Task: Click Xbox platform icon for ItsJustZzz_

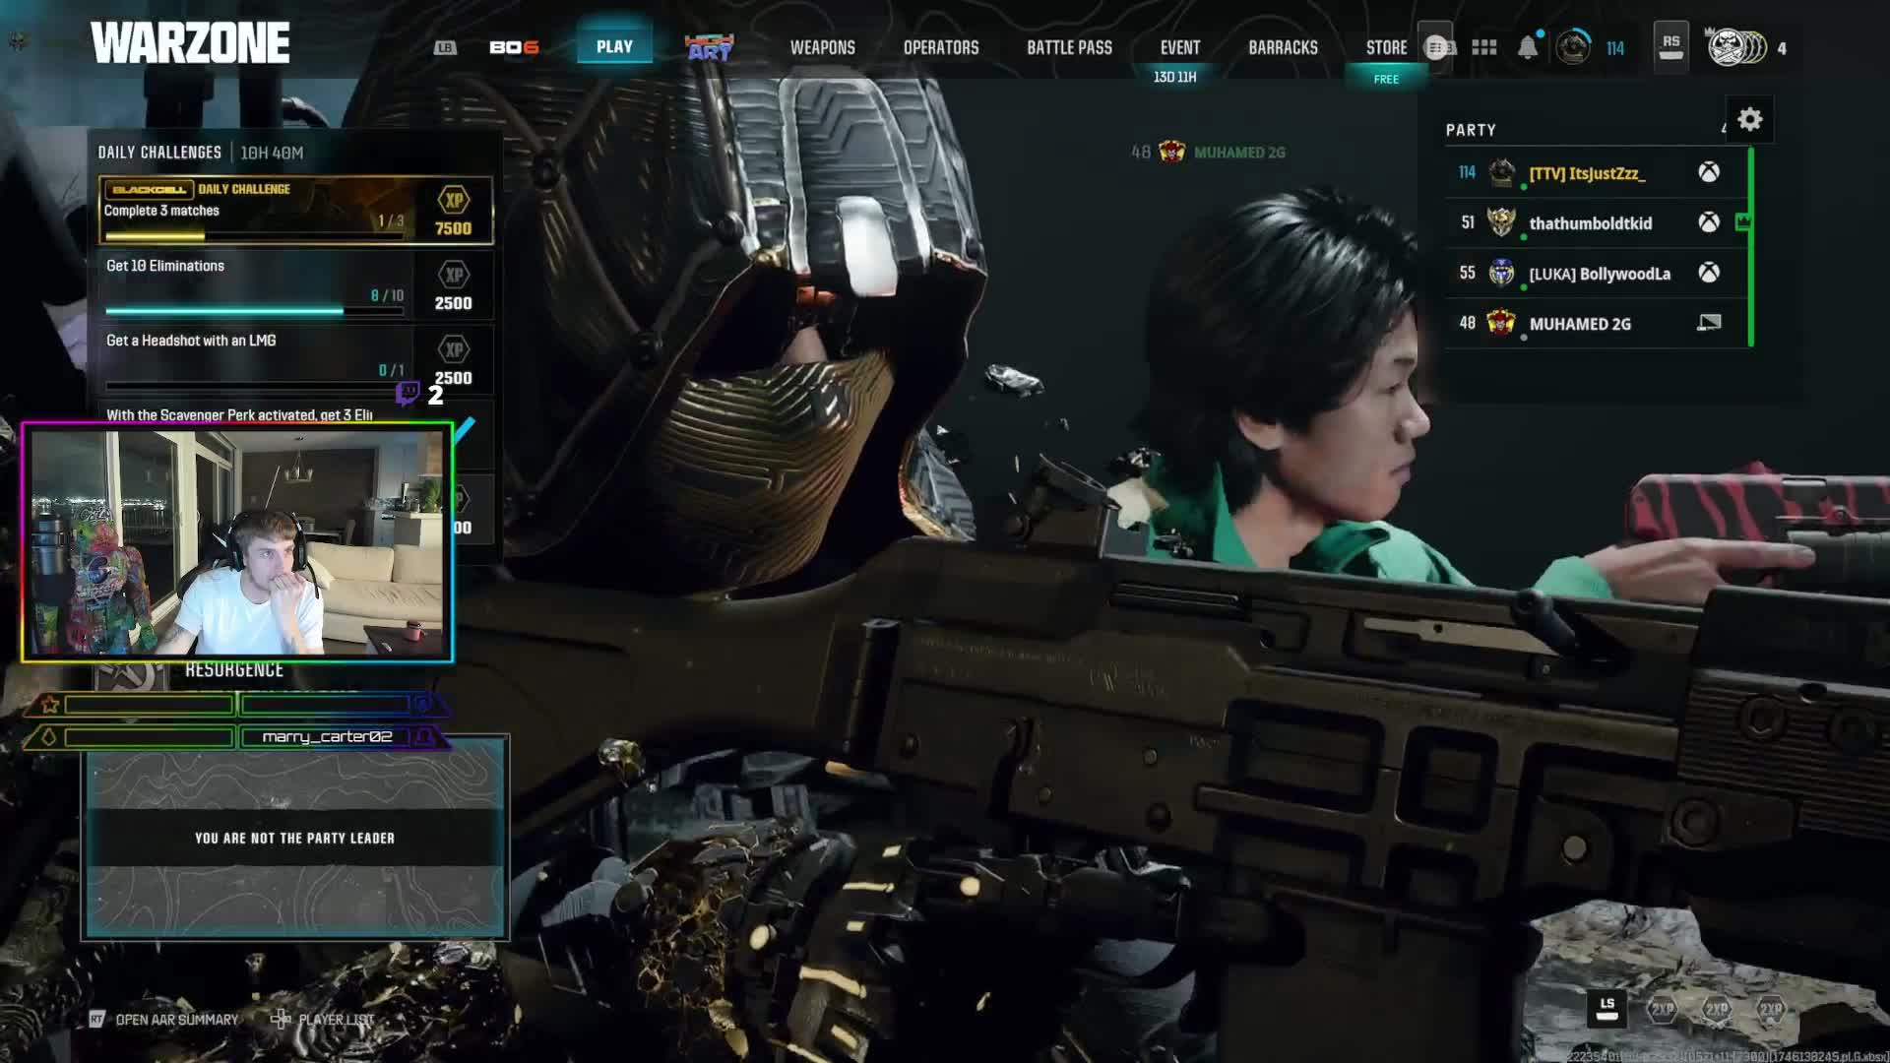Action: (x=1709, y=172)
